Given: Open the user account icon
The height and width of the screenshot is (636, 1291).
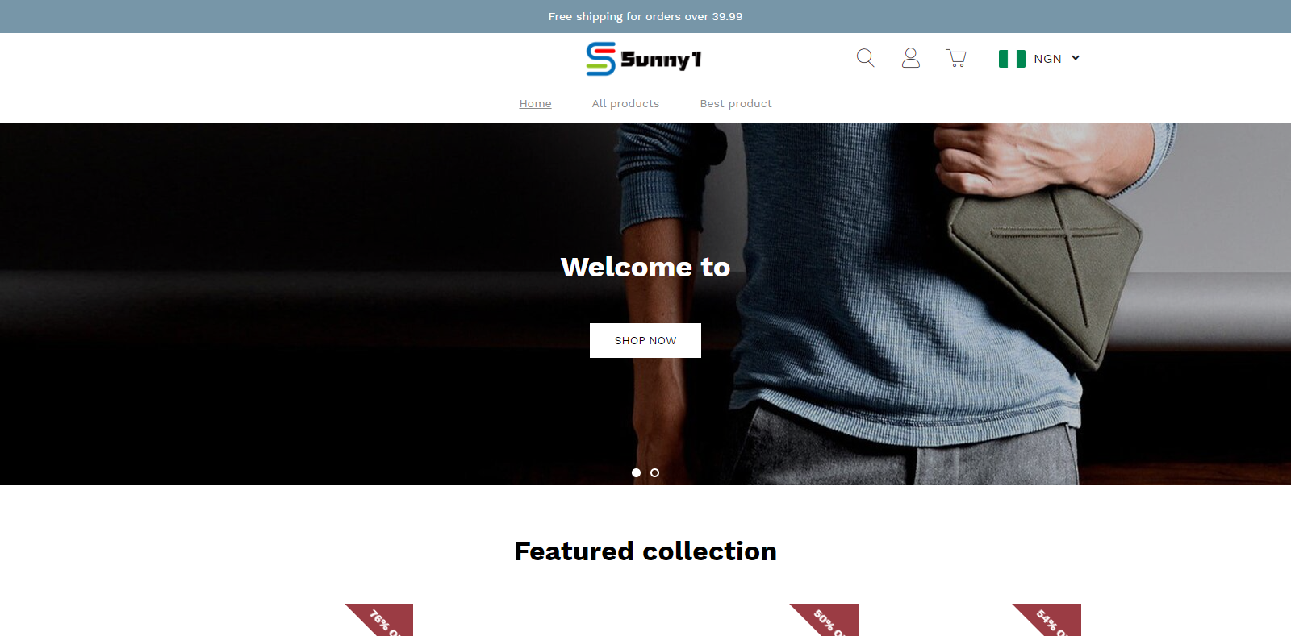Looking at the screenshot, I should 911,58.
